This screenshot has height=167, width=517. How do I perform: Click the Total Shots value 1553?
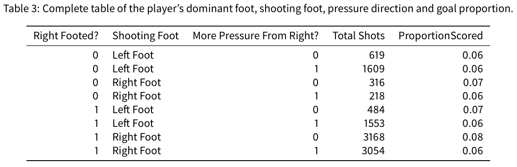pyautogui.click(x=374, y=124)
